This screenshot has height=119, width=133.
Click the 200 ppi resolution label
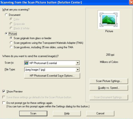110,55
